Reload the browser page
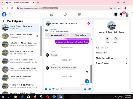The width and height of the screenshot is (133, 99). (12, 8)
